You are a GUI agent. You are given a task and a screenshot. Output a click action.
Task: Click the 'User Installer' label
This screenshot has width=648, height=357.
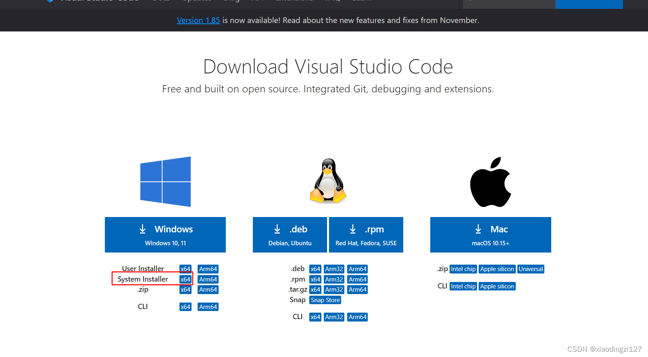tap(143, 269)
